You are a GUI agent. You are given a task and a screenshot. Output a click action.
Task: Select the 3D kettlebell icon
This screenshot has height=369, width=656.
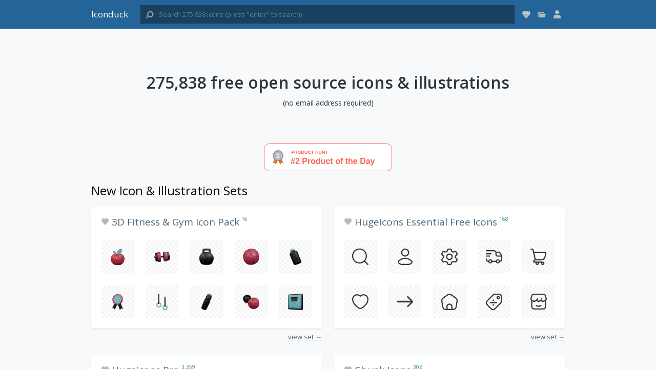(207, 257)
